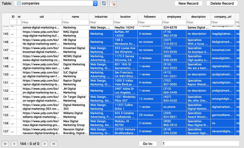Click the Wailuku, HI 96793 location cell
This screenshot has height=148, width=244.
coord(125,123)
